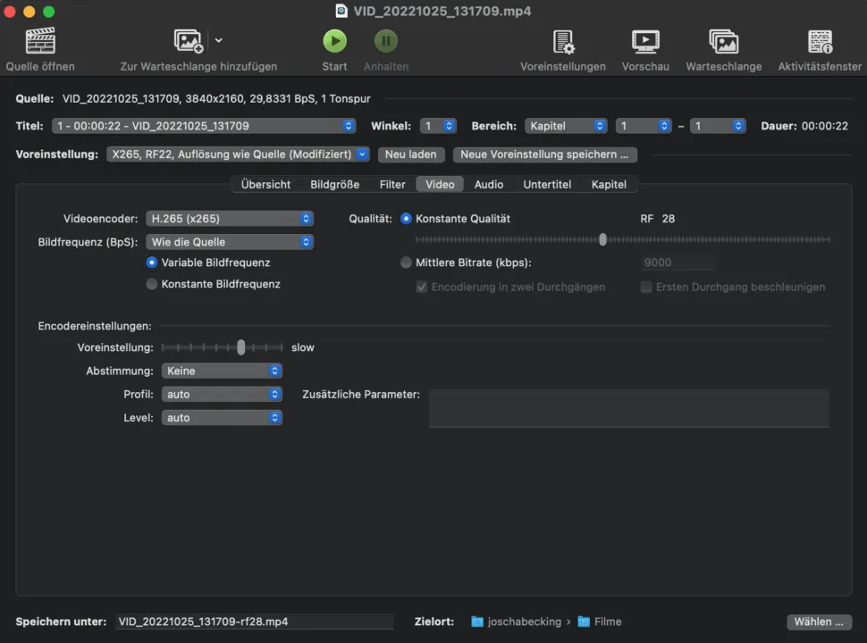Viewport: 867px width, 643px height.
Task: Click the Filme folder icon
Action: point(584,622)
